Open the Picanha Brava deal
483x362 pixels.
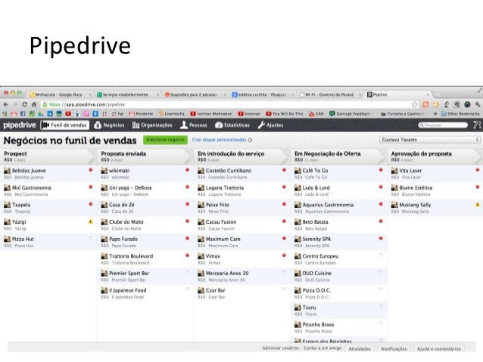[x=339, y=327]
